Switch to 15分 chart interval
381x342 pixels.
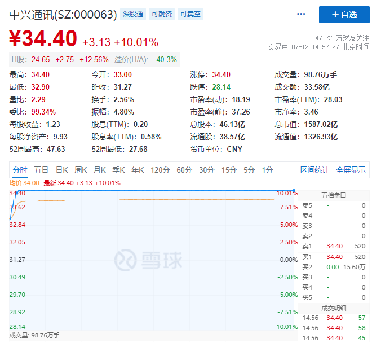229,170
